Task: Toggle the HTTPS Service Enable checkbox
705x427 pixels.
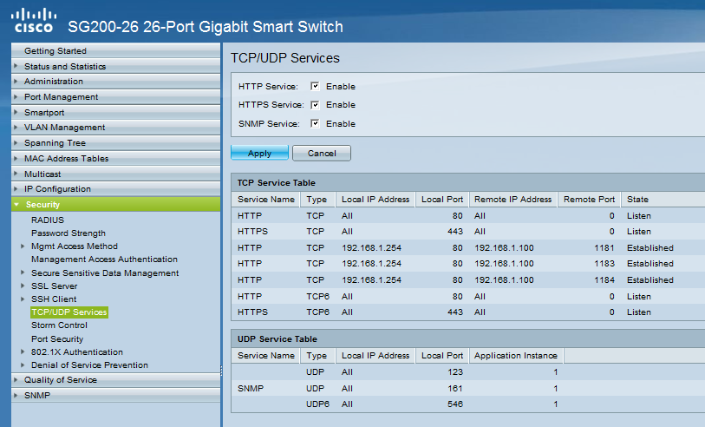Action: (315, 105)
